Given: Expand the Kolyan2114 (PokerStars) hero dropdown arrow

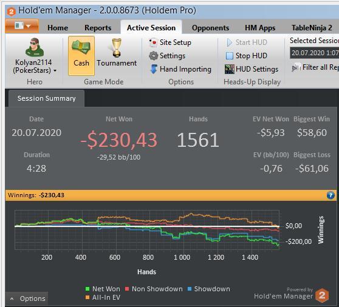Looking at the screenshot, I should pos(55,70).
